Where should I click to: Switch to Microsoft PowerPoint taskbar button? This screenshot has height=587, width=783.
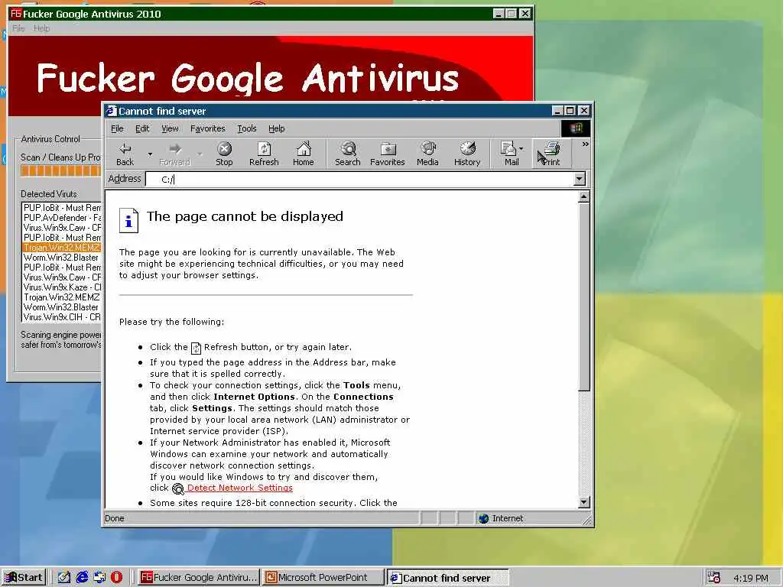(x=323, y=578)
